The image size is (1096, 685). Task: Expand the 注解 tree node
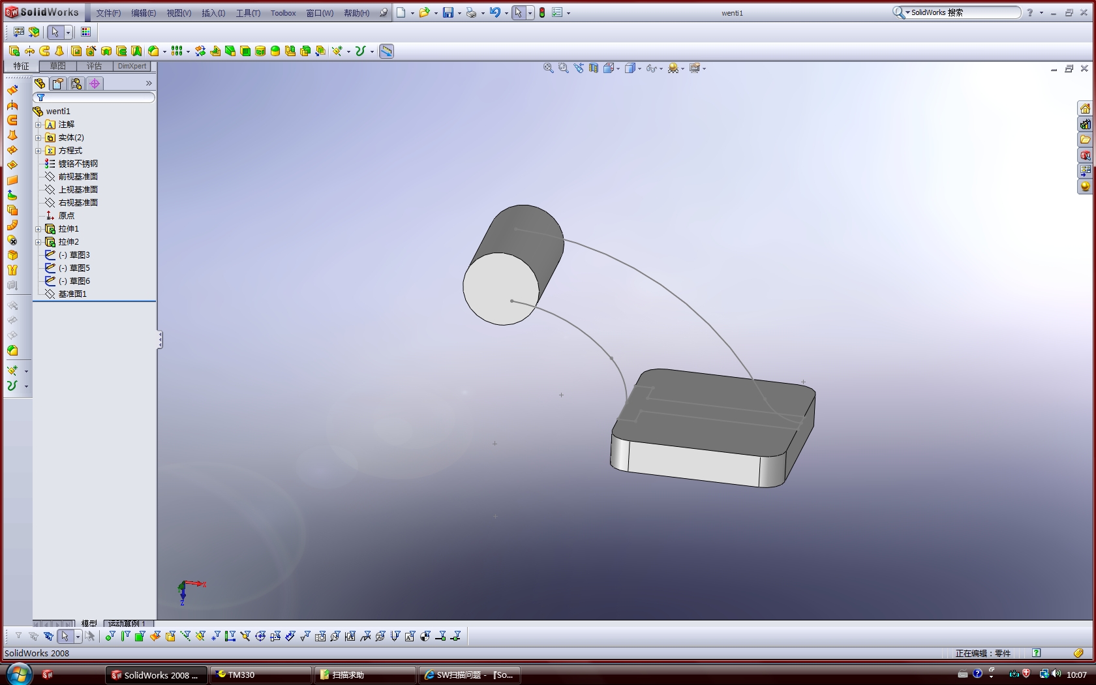[38, 125]
